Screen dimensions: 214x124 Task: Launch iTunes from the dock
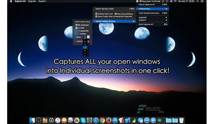[x=58, y=120]
